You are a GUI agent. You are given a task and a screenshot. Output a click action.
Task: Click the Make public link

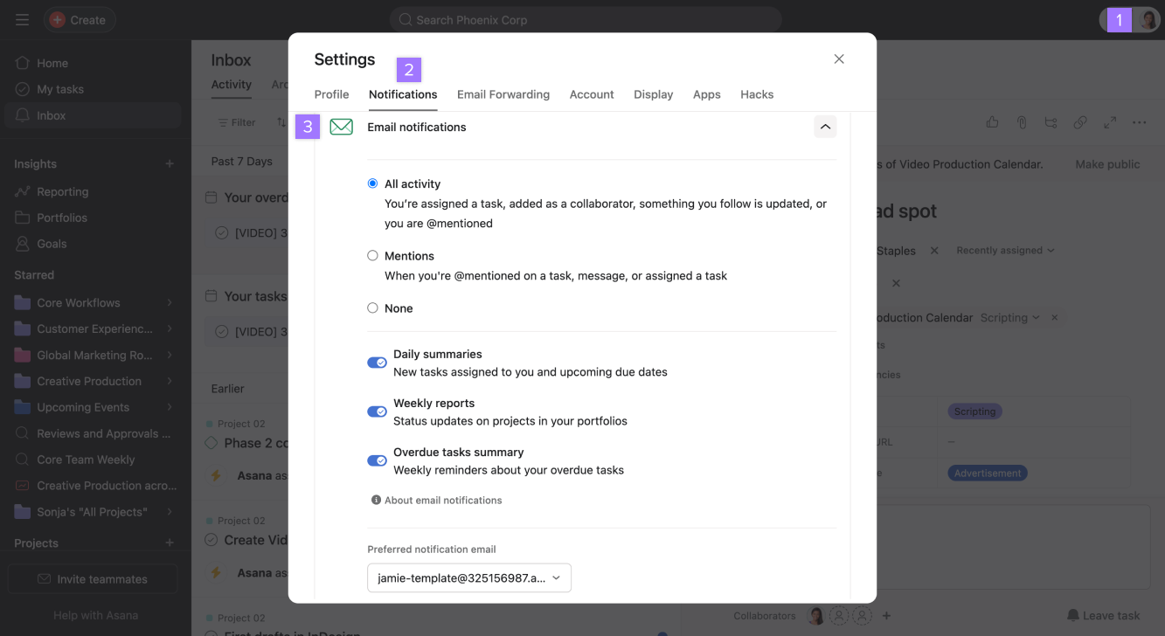[x=1106, y=163]
